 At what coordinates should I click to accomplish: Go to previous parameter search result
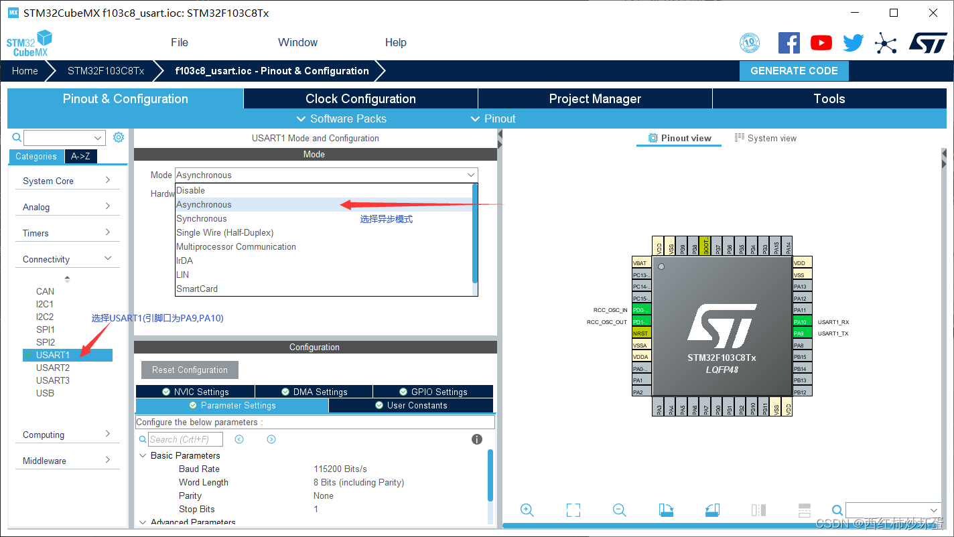239,439
